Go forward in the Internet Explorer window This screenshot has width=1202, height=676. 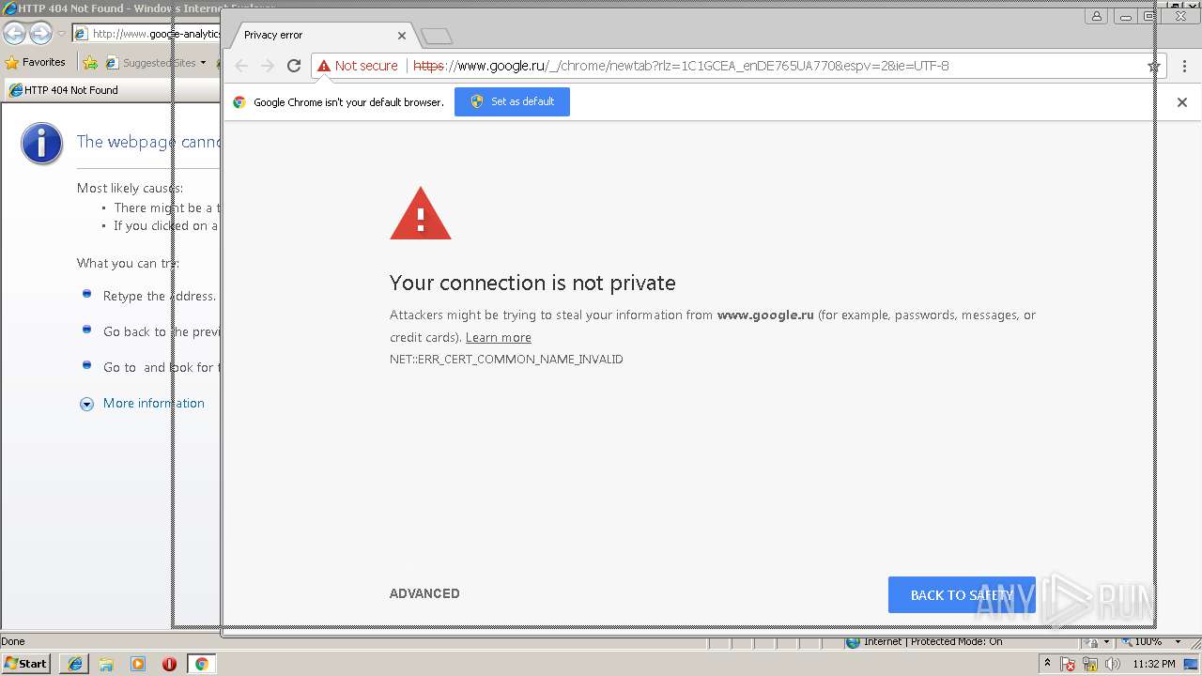pos(40,34)
